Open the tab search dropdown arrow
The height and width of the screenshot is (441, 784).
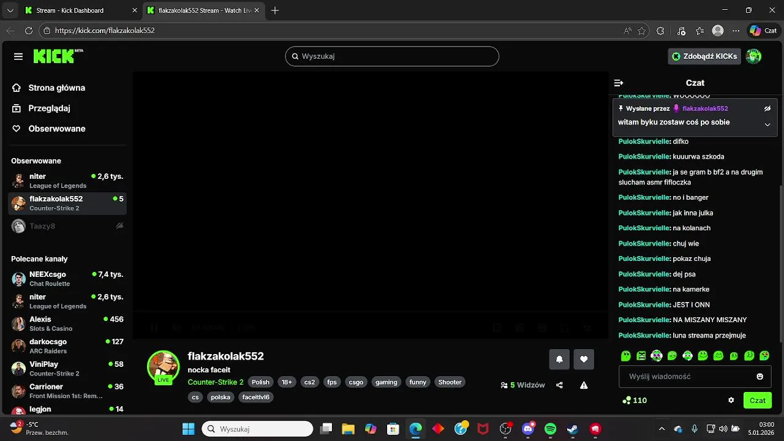(10, 10)
